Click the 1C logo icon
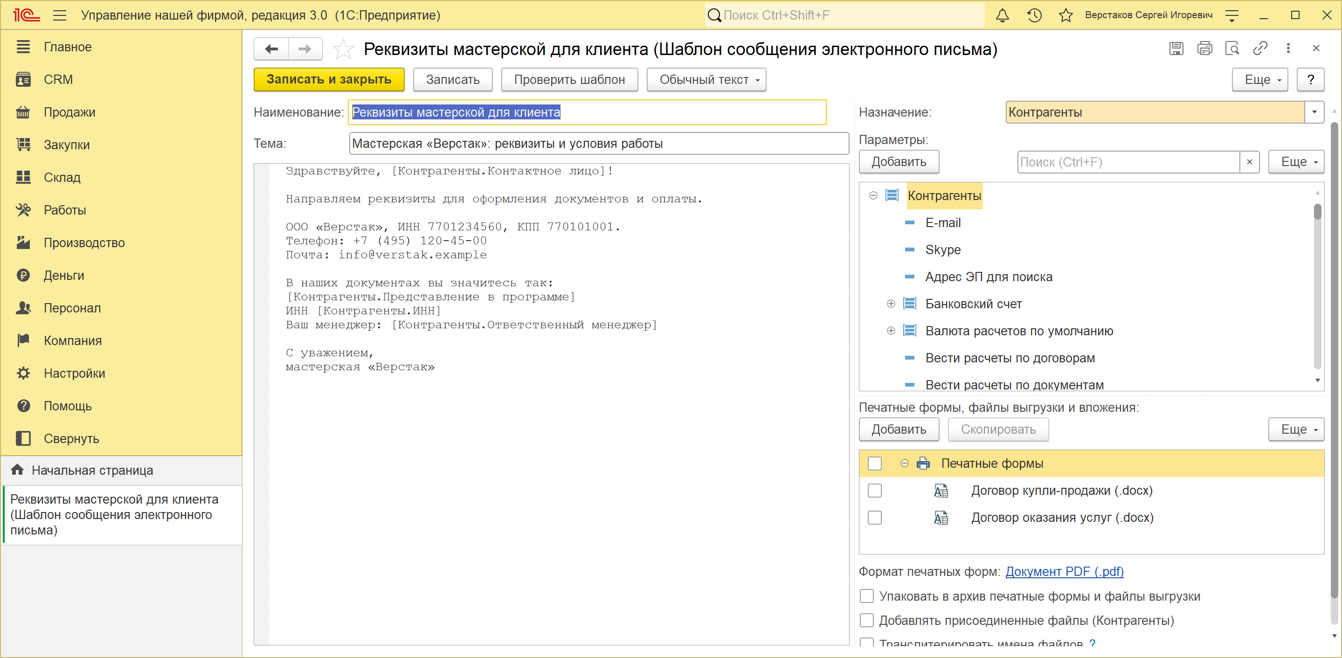 point(26,15)
